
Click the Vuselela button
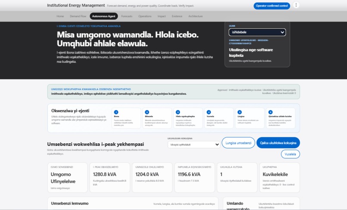[x=290, y=154]
